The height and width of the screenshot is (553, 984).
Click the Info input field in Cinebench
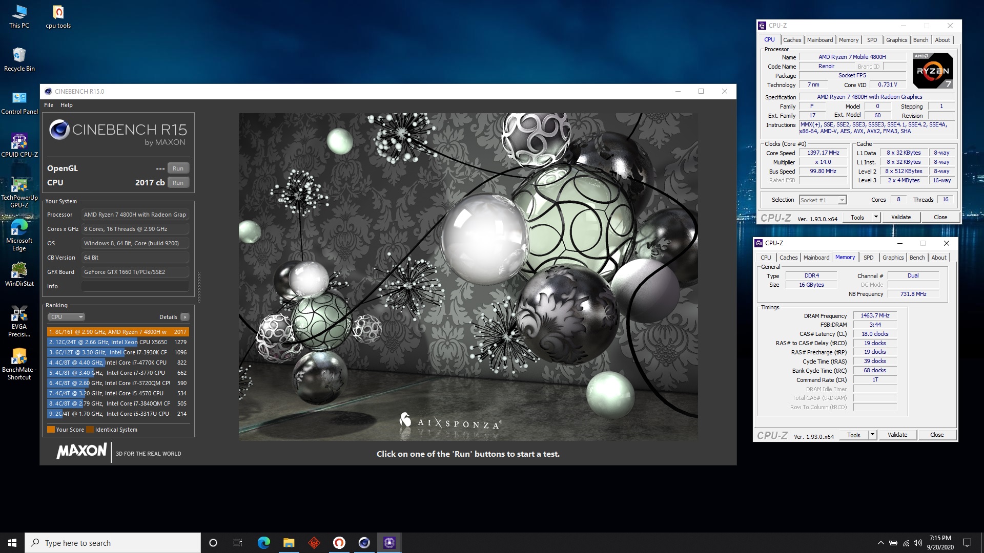tap(135, 286)
